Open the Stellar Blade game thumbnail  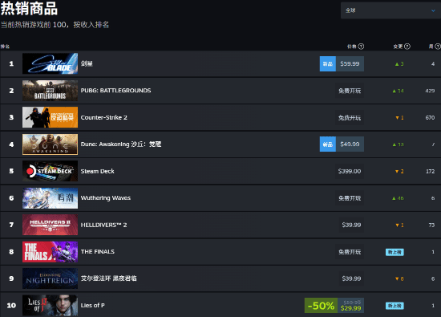click(x=50, y=63)
